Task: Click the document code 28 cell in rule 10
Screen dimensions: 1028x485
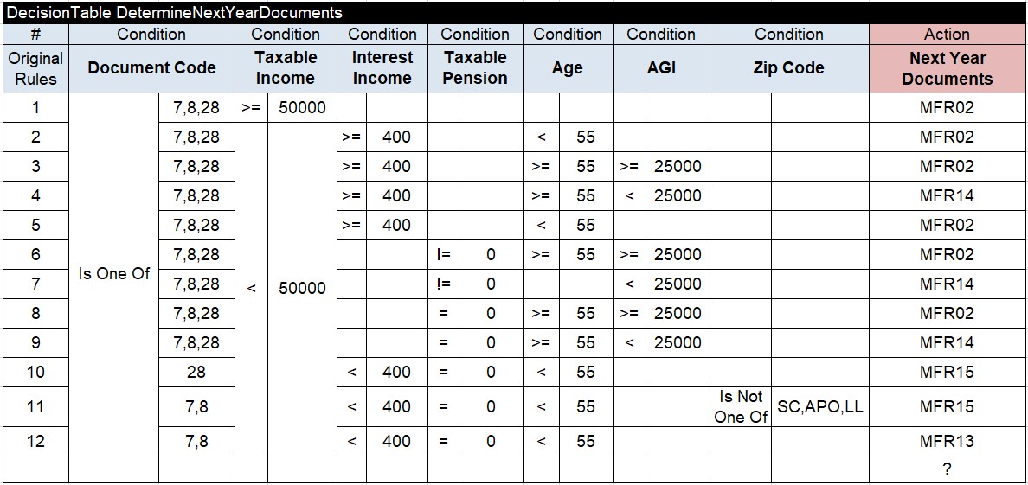Action: pos(196,372)
